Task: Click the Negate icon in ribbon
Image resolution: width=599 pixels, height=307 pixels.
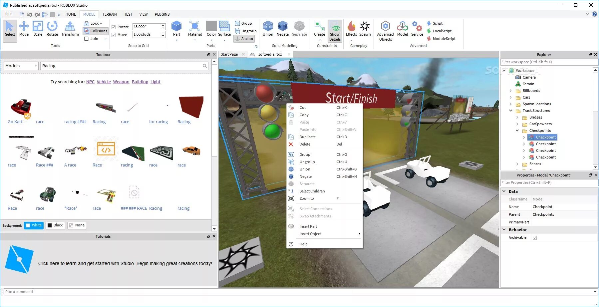Action: (282, 29)
